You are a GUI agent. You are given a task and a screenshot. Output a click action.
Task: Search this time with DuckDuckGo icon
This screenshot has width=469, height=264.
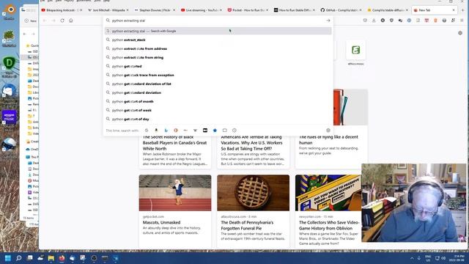(x=176, y=131)
